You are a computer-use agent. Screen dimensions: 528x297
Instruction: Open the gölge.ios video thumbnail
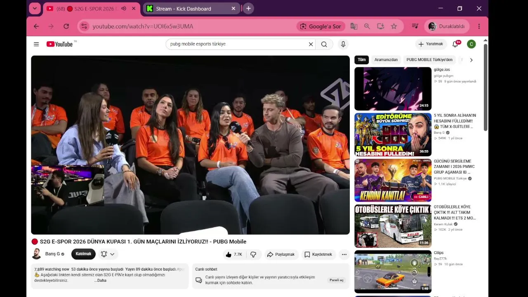393,89
